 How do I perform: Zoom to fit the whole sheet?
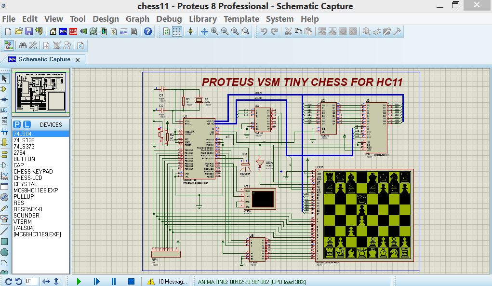pyautogui.click(x=235, y=31)
